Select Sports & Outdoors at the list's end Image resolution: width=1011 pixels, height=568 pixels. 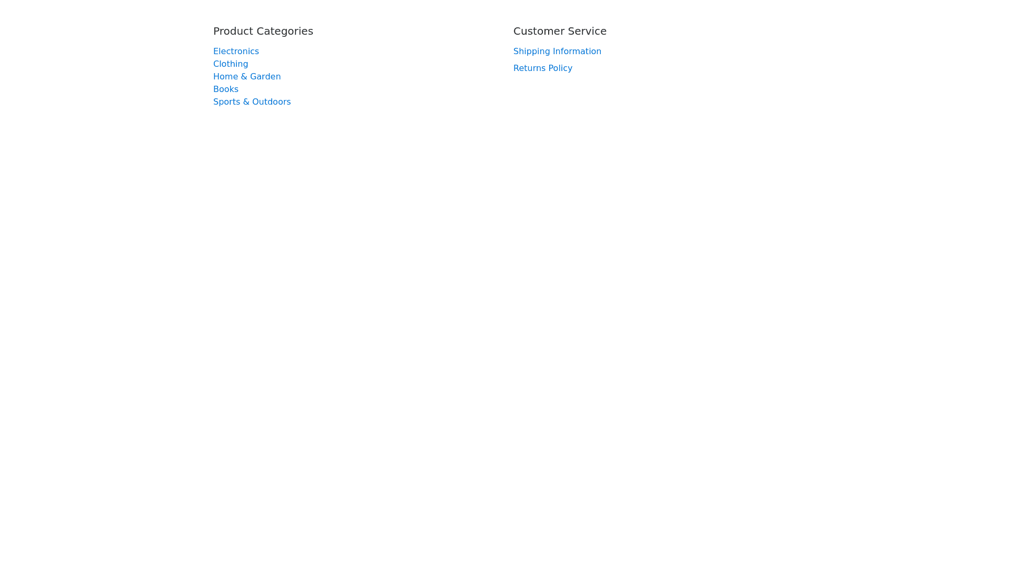point(252,102)
